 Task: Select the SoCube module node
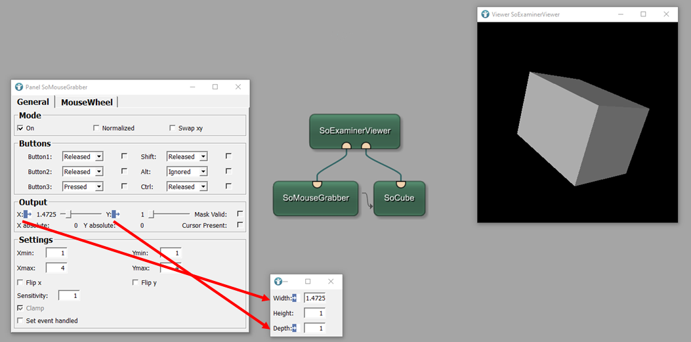(399, 198)
